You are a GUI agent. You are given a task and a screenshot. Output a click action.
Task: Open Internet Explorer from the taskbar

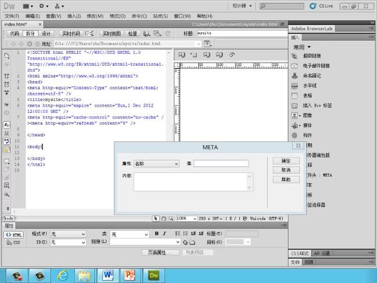tap(62, 275)
